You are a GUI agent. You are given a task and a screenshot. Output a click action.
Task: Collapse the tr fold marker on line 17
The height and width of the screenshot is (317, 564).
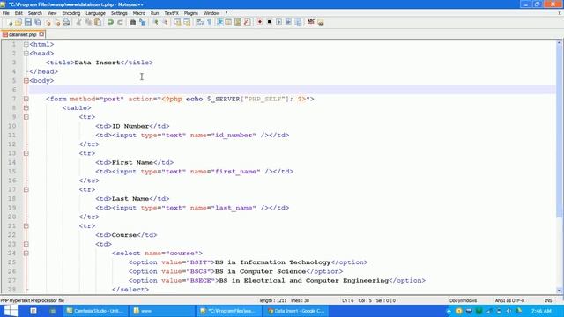pyautogui.click(x=26, y=190)
